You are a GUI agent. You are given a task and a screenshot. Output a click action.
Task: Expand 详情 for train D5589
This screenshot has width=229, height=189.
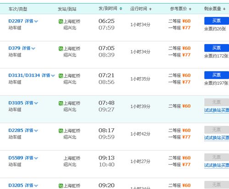point(31,158)
